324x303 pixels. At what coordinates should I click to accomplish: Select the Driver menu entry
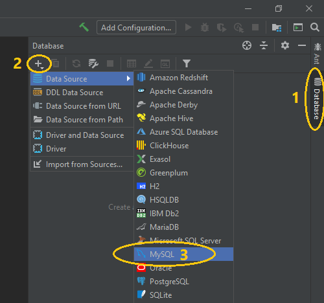pos(82,149)
